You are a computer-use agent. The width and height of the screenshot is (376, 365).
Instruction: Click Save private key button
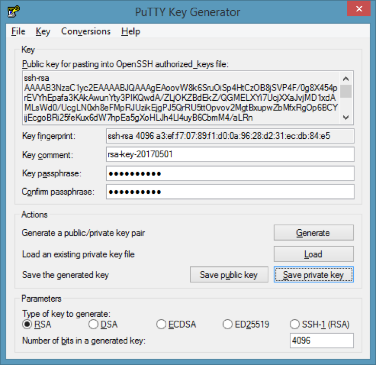(313, 275)
